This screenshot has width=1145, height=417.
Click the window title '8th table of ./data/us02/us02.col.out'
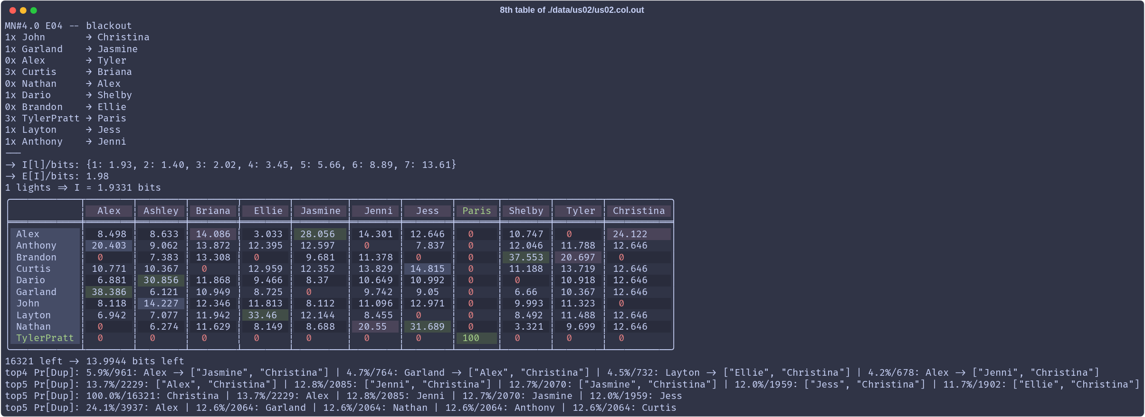click(x=572, y=10)
